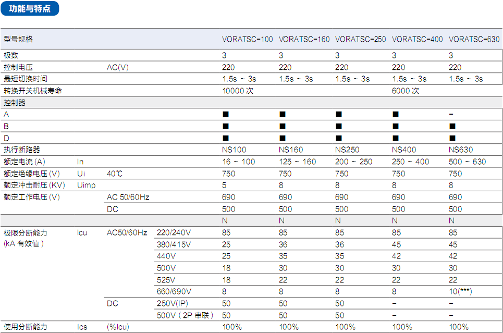Click controller B square marker under VORATSC-160
The width and height of the screenshot is (503, 333).
pyautogui.click(x=283, y=126)
